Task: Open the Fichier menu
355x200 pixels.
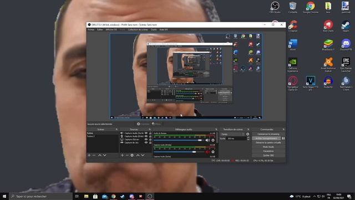Action: pos(91,29)
